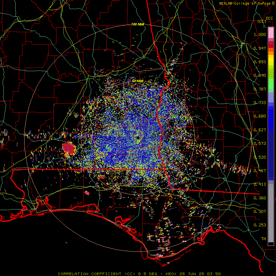
Task: Click the bright green segment of color bar
Action: pos(271,84)
